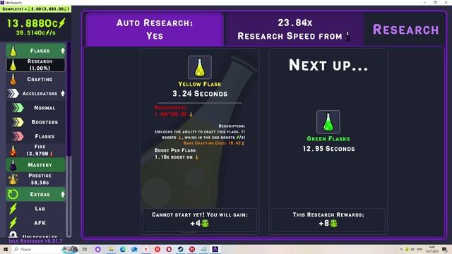Open File Explorer from the taskbar
The image size is (452, 254).
pos(111,249)
